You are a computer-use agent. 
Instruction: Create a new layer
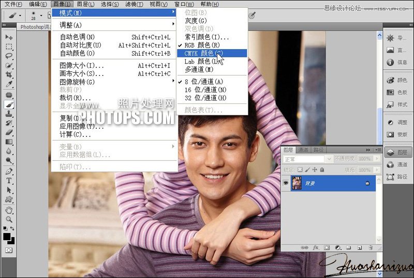pyautogui.click(x=360, y=248)
